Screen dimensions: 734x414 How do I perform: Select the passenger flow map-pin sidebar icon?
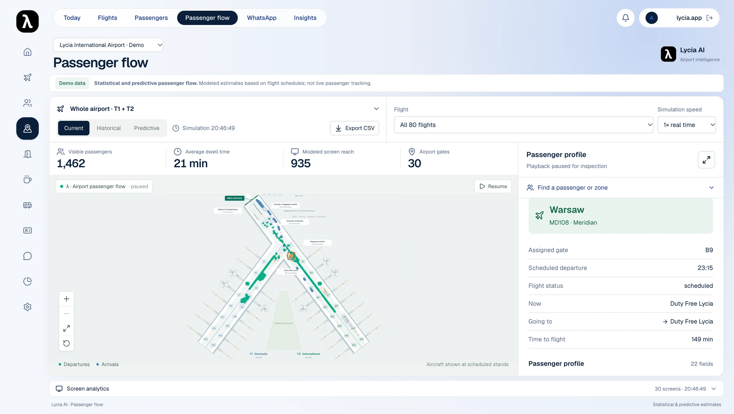28,128
